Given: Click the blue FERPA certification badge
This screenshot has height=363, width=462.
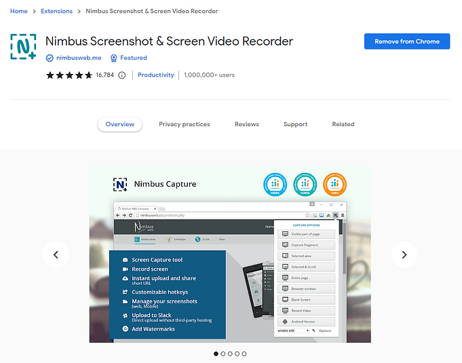Looking at the screenshot, I should point(275,185).
